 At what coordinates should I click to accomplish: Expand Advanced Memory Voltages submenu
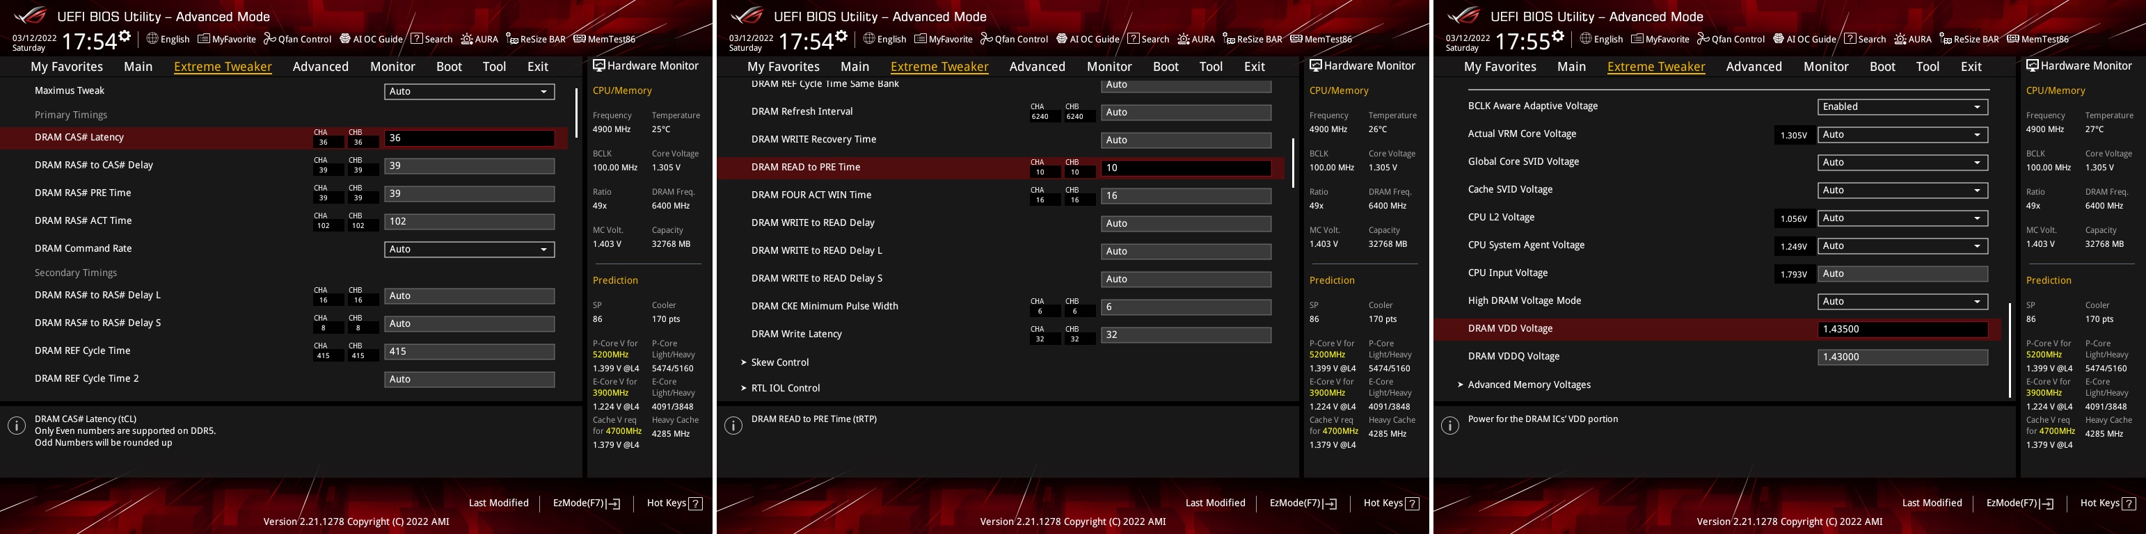click(x=1529, y=385)
